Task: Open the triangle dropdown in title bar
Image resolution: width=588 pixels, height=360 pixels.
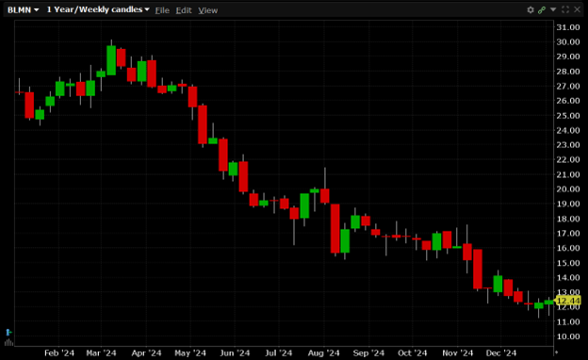Action: [553, 9]
